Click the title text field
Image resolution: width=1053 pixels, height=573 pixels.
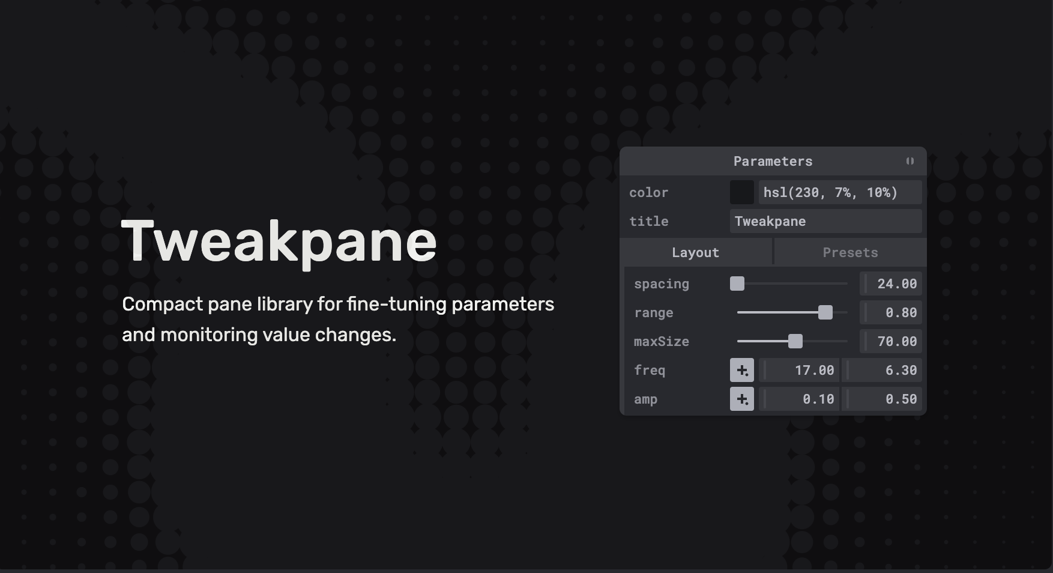pyautogui.click(x=825, y=221)
